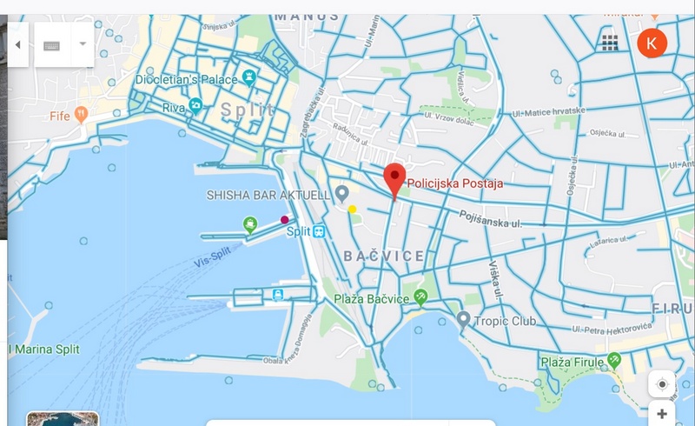Viewport: 695px width, 426px height.
Task: Expand the keyboard input tools dropdown arrow
Action: point(83,44)
